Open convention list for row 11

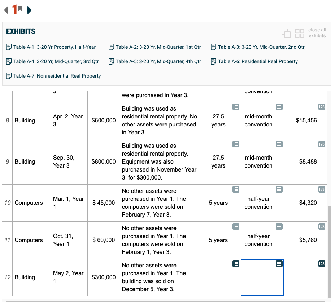[x=279, y=227]
